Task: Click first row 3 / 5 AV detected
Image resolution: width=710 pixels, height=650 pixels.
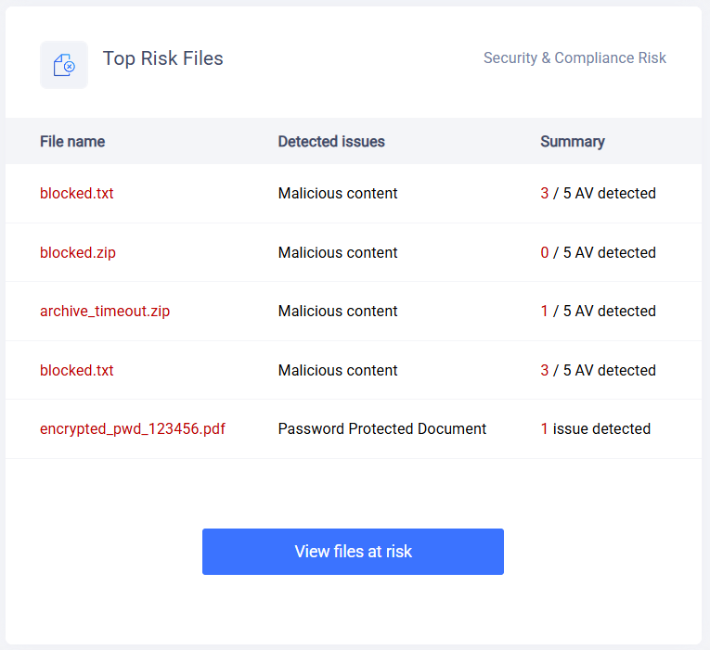Action: click(598, 193)
